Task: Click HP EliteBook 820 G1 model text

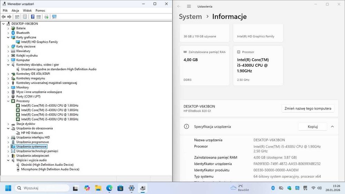Action: click(197, 111)
